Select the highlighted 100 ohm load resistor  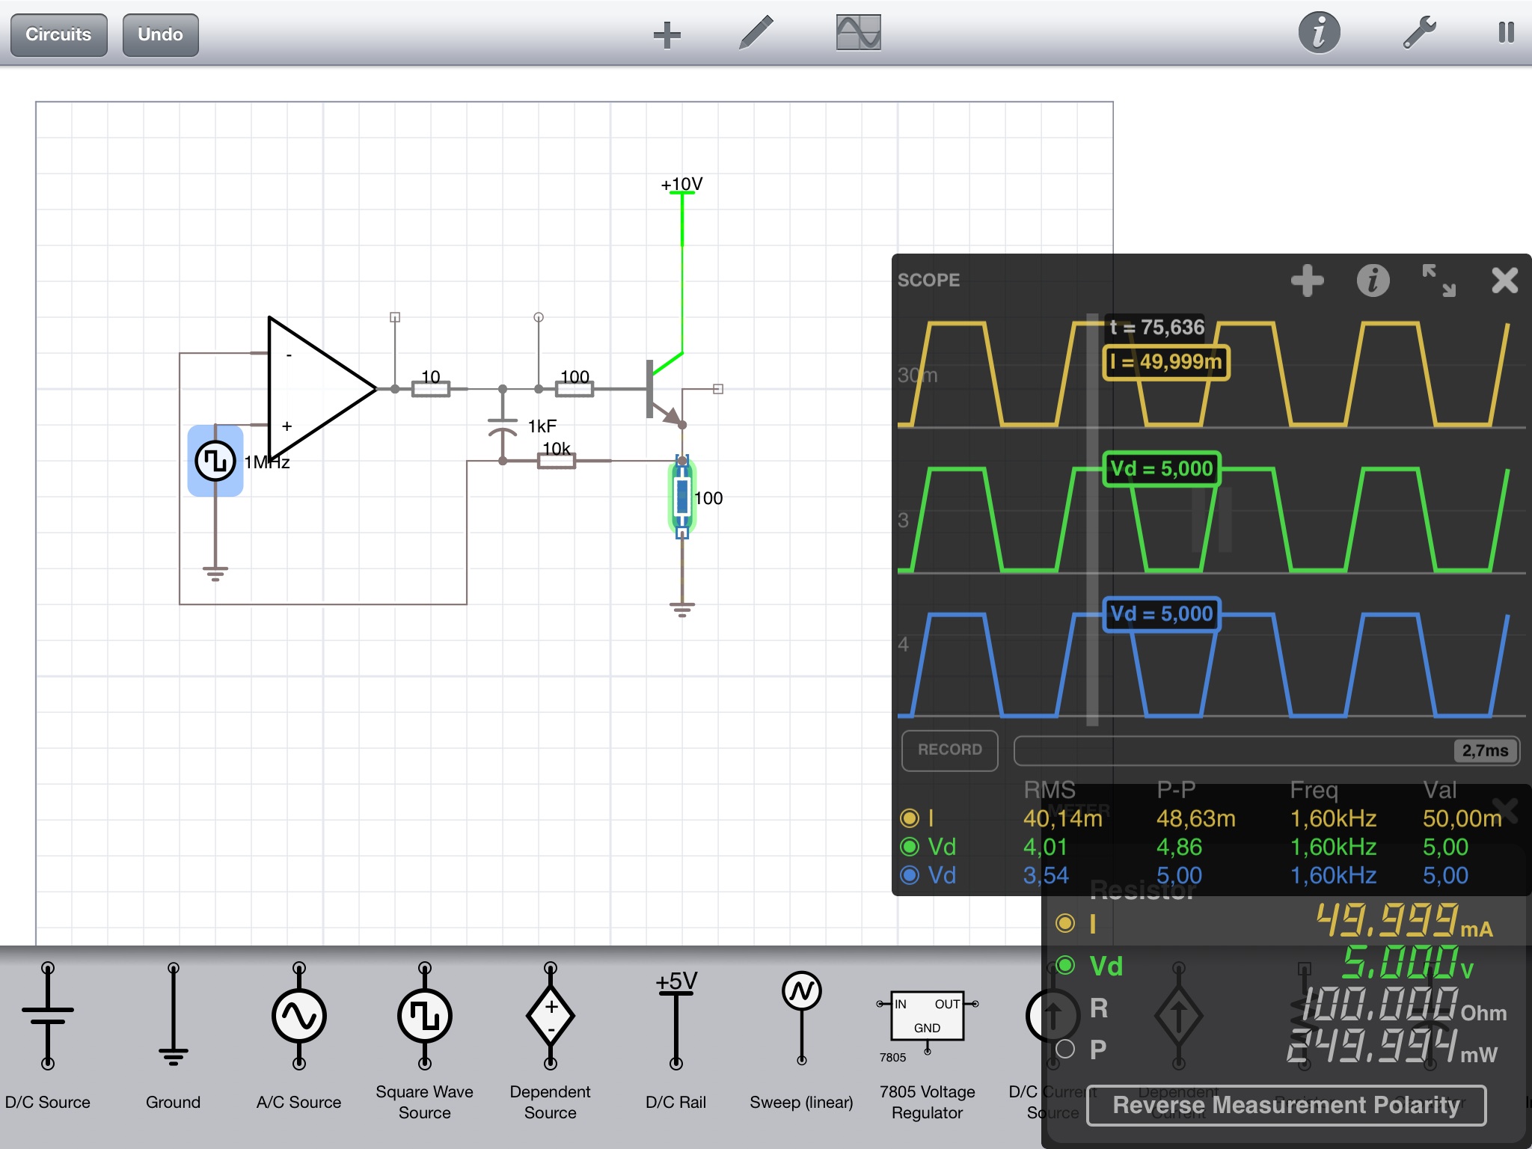(681, 497)
